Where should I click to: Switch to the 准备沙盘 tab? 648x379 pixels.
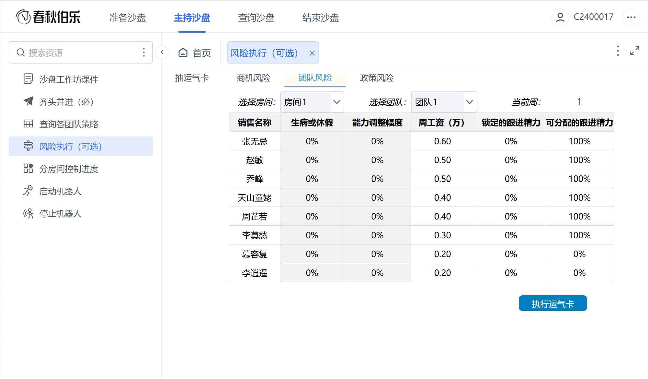(128, 18)
